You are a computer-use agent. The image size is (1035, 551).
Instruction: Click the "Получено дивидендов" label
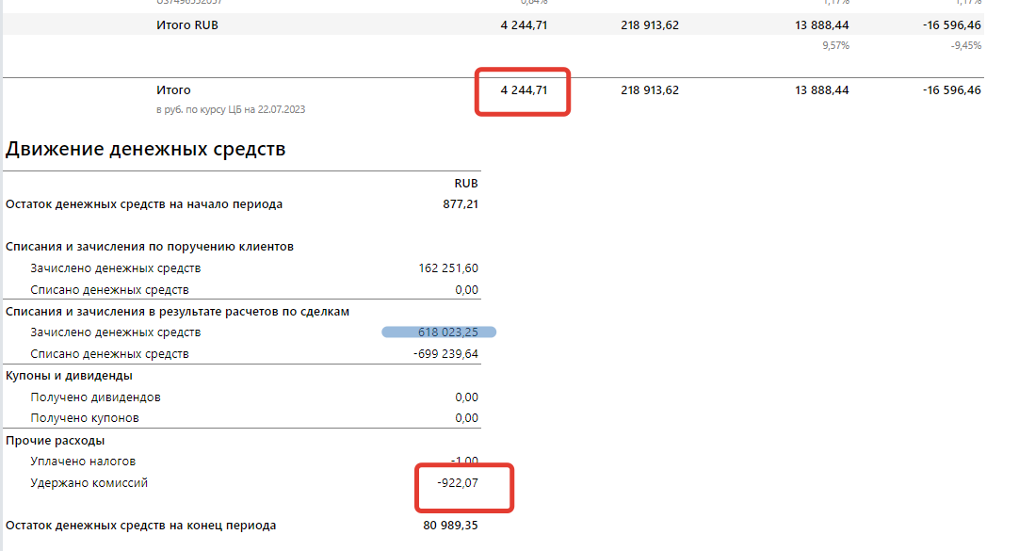pos(95,397)
